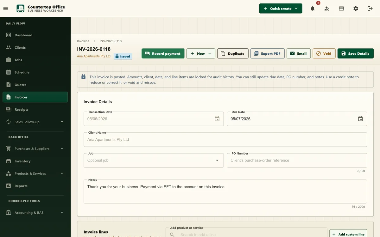Click the Void button
The height and width of the screenshot is (237, 380).
click(324, 53)
